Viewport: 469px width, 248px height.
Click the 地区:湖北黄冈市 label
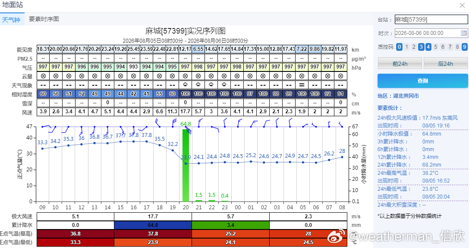[x=398, y=96]
